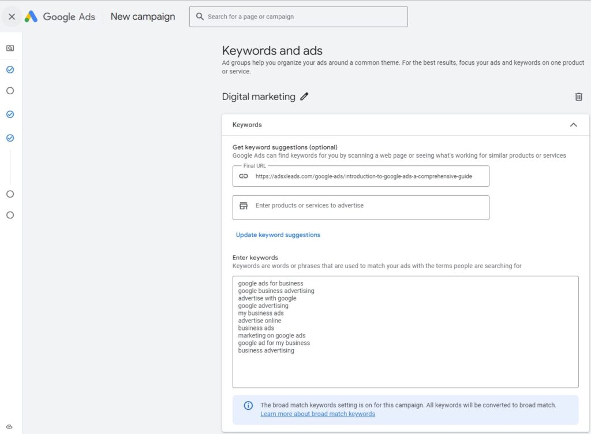Delete the Digital marketing ad group
The height and width of the screenshot is (434, 591).
tap(578, 97)
